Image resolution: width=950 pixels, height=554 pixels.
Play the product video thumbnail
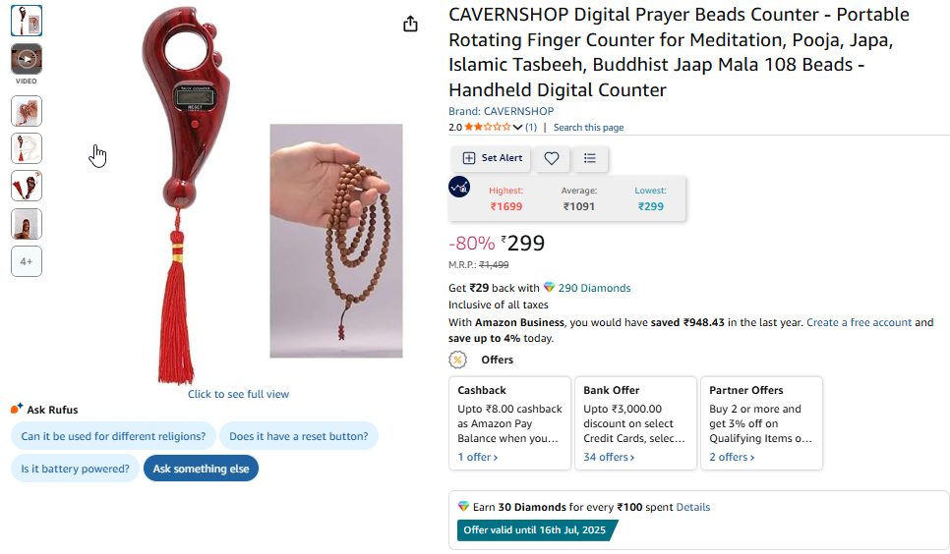(x=27, y=59)
